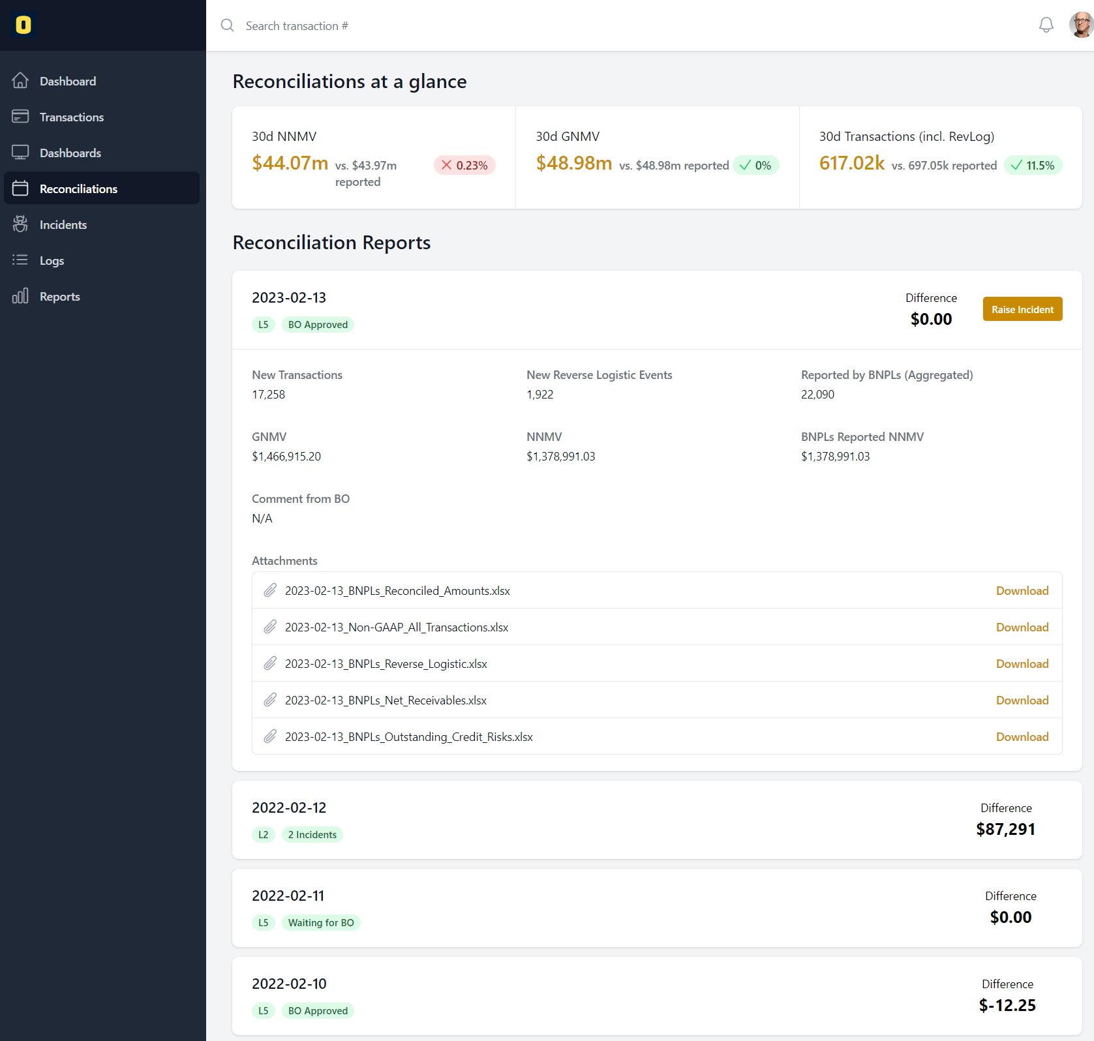Viewport: 1094px width, 1041px height.
Task: Click the search magnifier icon
Action: click(227, 25)
